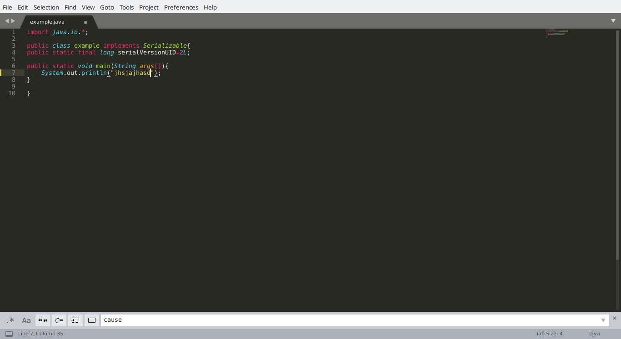Screen dimensions: 621x339
Task: Enable whole word matching
Action: click(x=42, y=320)
